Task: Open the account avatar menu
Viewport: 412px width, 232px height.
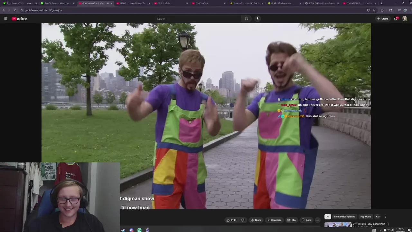Action: 405,19
